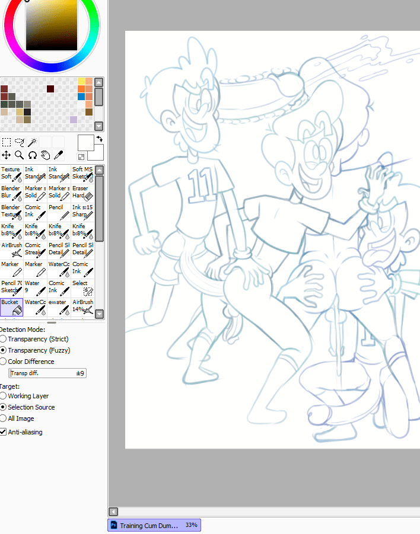The width and height of the screenshot is (420, 534).
Task: Select the eyedropper color picker tool
Action: tap(58, 155)
